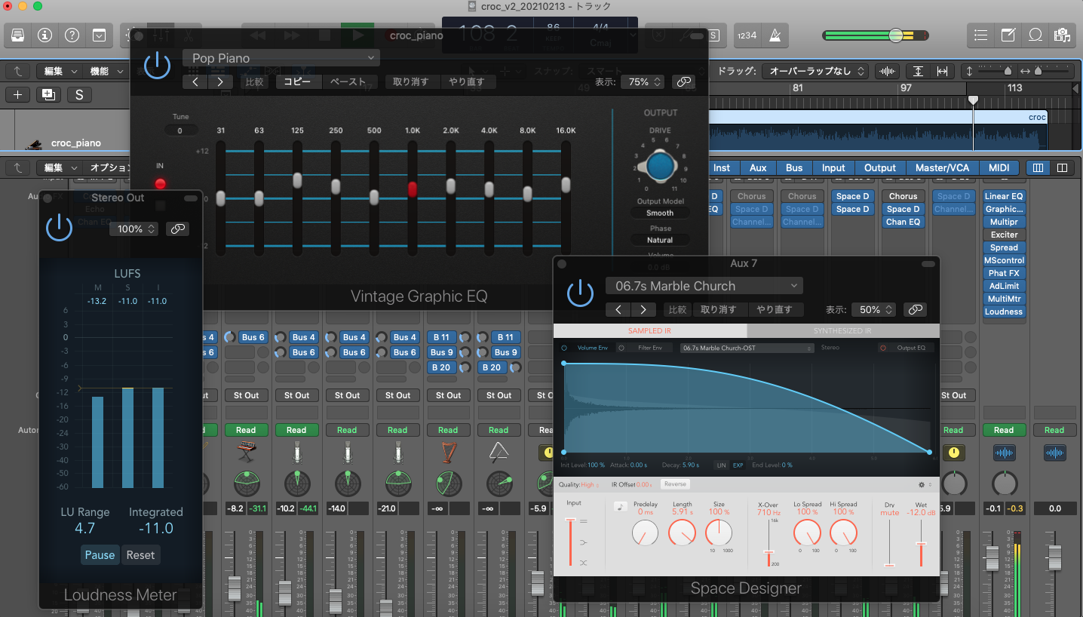Open the Loudness Meter 100% size dropdown
Viewport: 1083px width, 617px height.
tap(134, 229)
